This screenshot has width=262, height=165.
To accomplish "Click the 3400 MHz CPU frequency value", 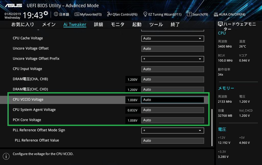I will click(x=225, y=46).
